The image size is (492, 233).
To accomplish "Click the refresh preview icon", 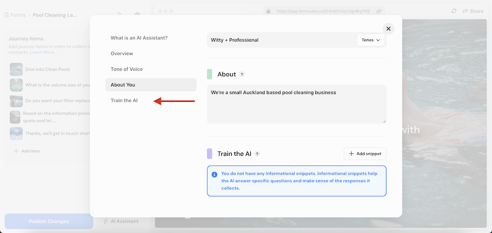I will [454, 11].
